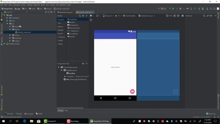Collapse AppBarLayout in Component Tree
Image resolution: width=220 pixels, height=124 pixels.
pos(62,70)
